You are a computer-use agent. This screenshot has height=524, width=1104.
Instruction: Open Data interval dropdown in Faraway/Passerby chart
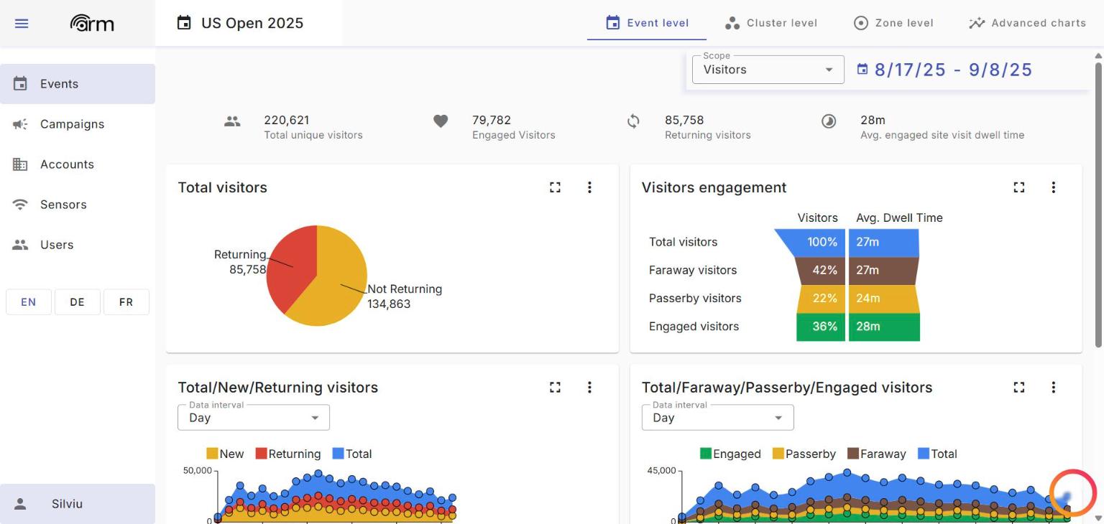(x=717, y=418)
